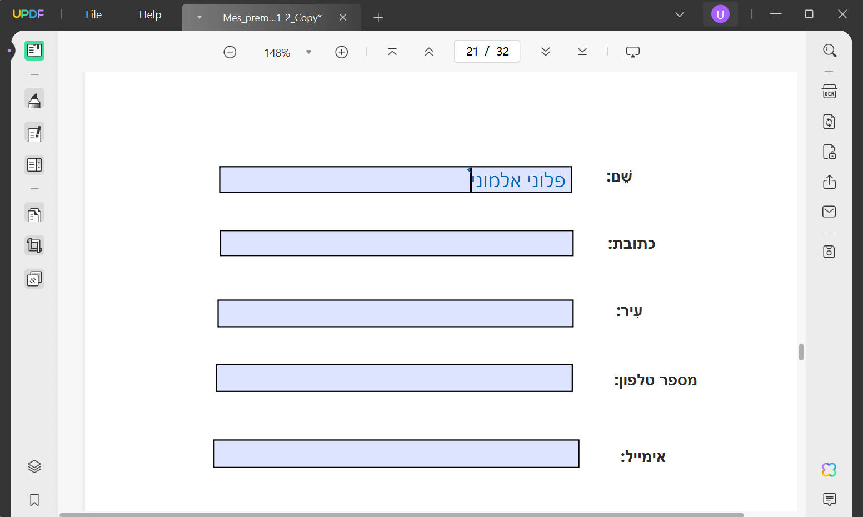Open the File menu
Image resolution: width=863 pixels, height=517 pixels.
[x=93, y=15]
